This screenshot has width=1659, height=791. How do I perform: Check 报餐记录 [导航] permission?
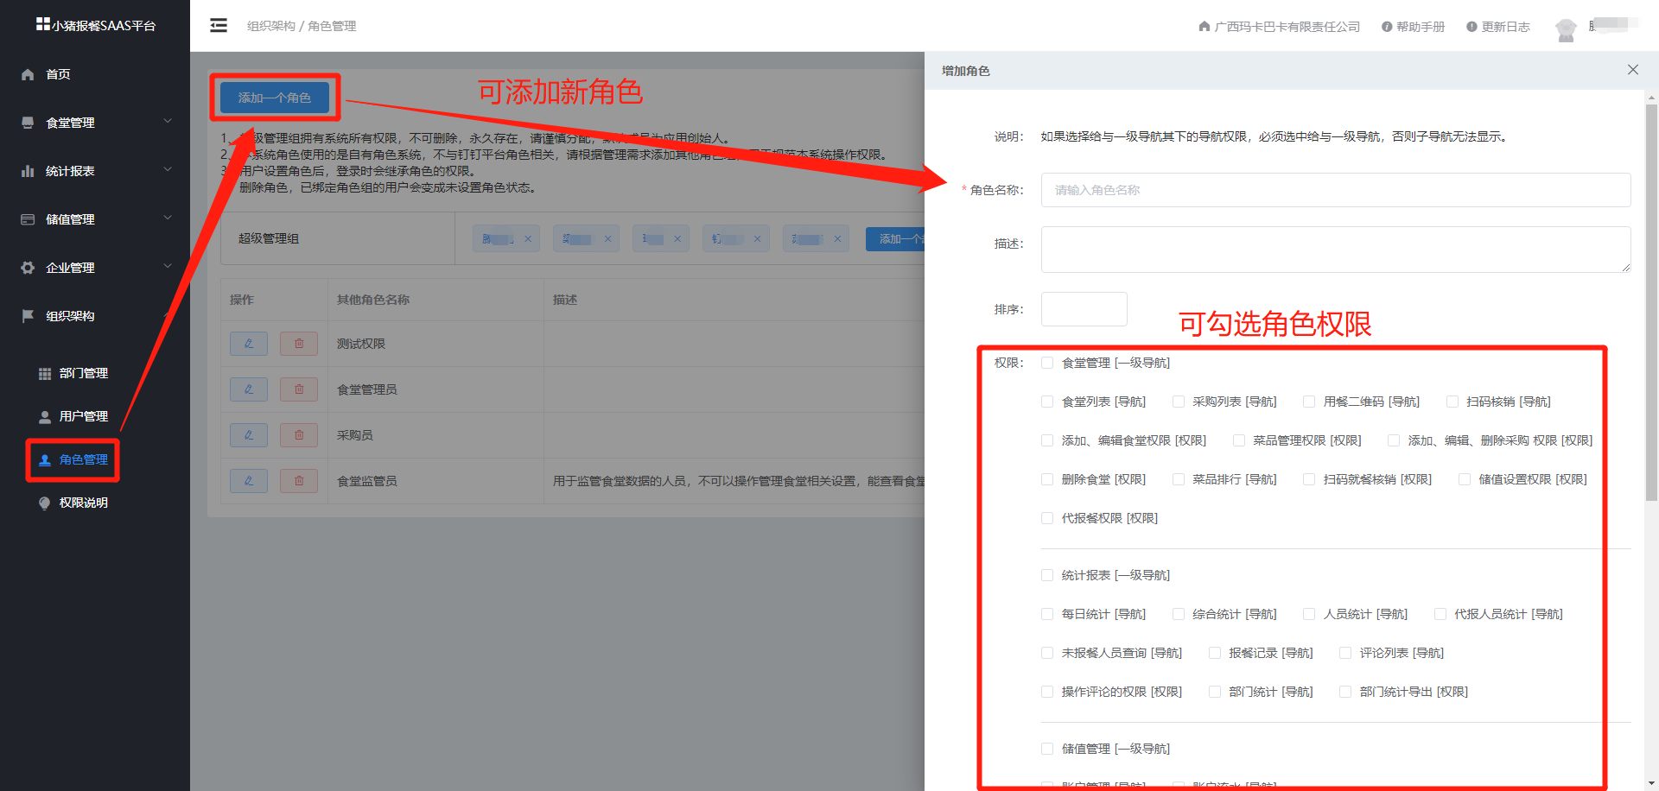[x=1214, y=653]
